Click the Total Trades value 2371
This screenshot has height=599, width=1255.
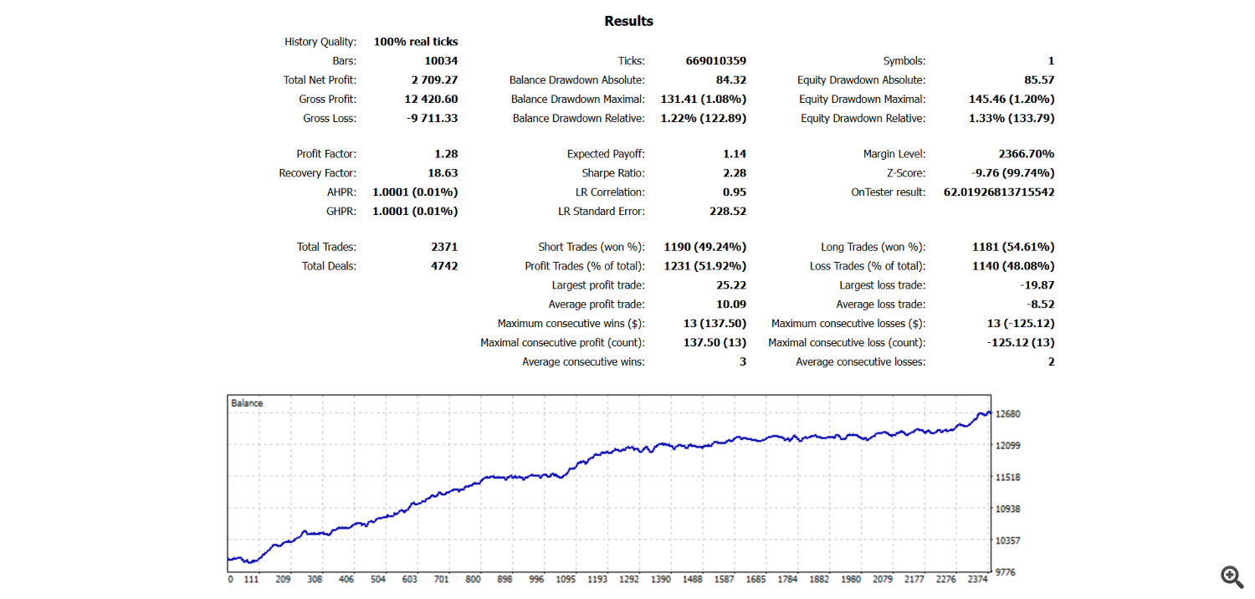pyautogui.click(x=444, y=247)
